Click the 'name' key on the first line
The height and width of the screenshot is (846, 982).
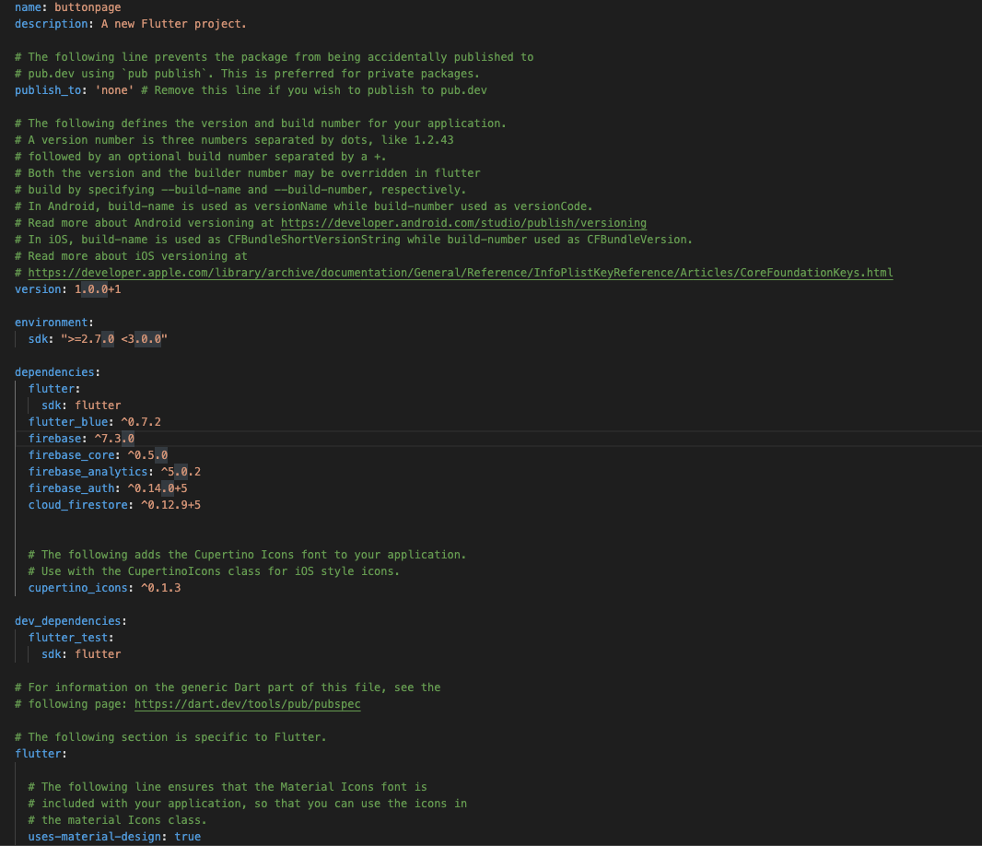[29, 7]
